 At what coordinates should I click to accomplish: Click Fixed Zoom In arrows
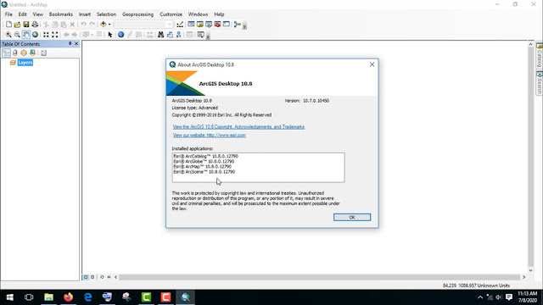(x=46, y=35)
